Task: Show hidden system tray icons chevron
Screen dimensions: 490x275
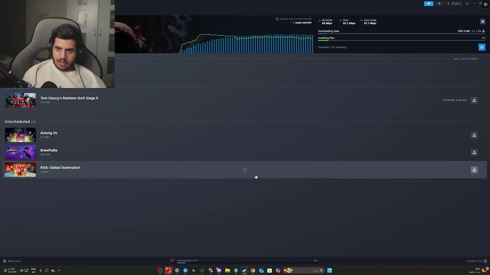Action: [x=59, y=270]
